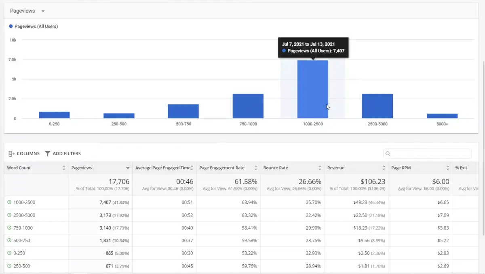Image resolution: width=485 pixels, height=274 pixels.
Task: Open the Pageviews metric dropdown
Action: click(27, 11)
